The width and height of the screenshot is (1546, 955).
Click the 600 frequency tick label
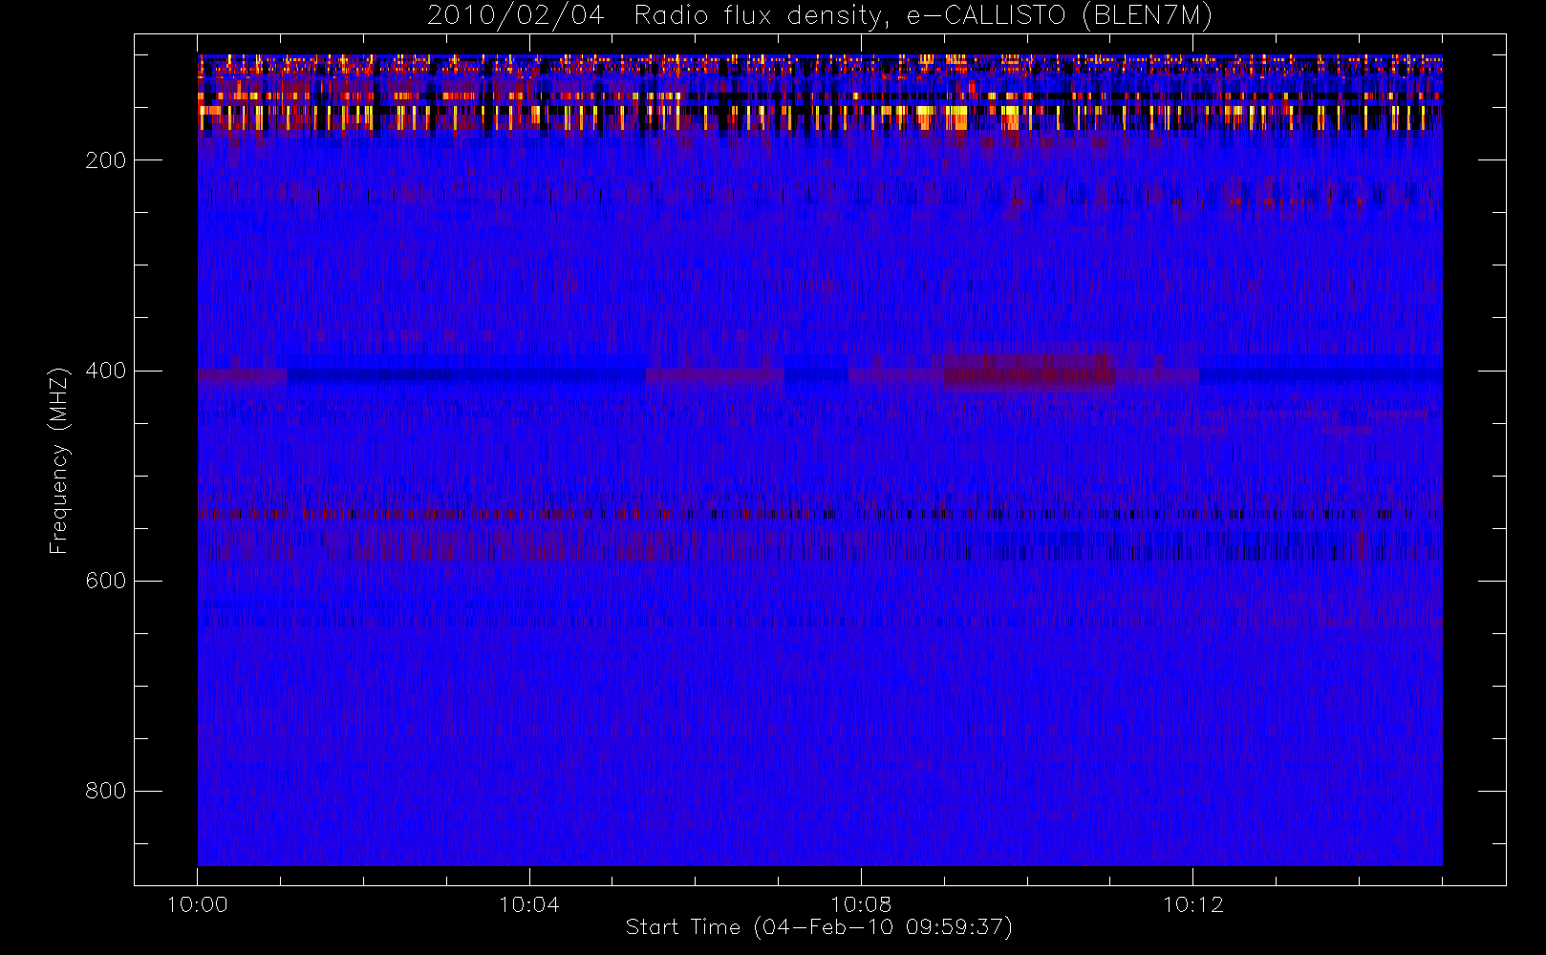coord(106,581)
